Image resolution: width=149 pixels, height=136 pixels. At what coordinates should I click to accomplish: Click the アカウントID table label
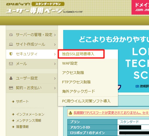coord(92,127)
